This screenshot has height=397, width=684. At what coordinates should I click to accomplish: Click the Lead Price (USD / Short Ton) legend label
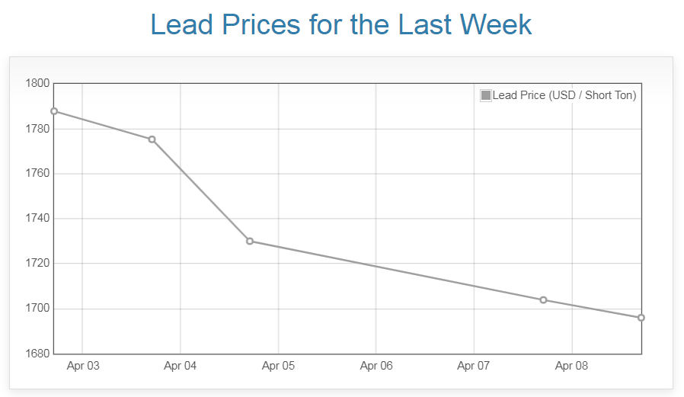point(564,95)
